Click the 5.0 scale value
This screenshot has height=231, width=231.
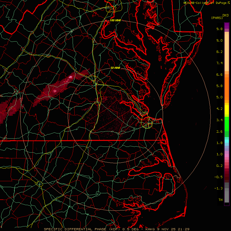219,97
